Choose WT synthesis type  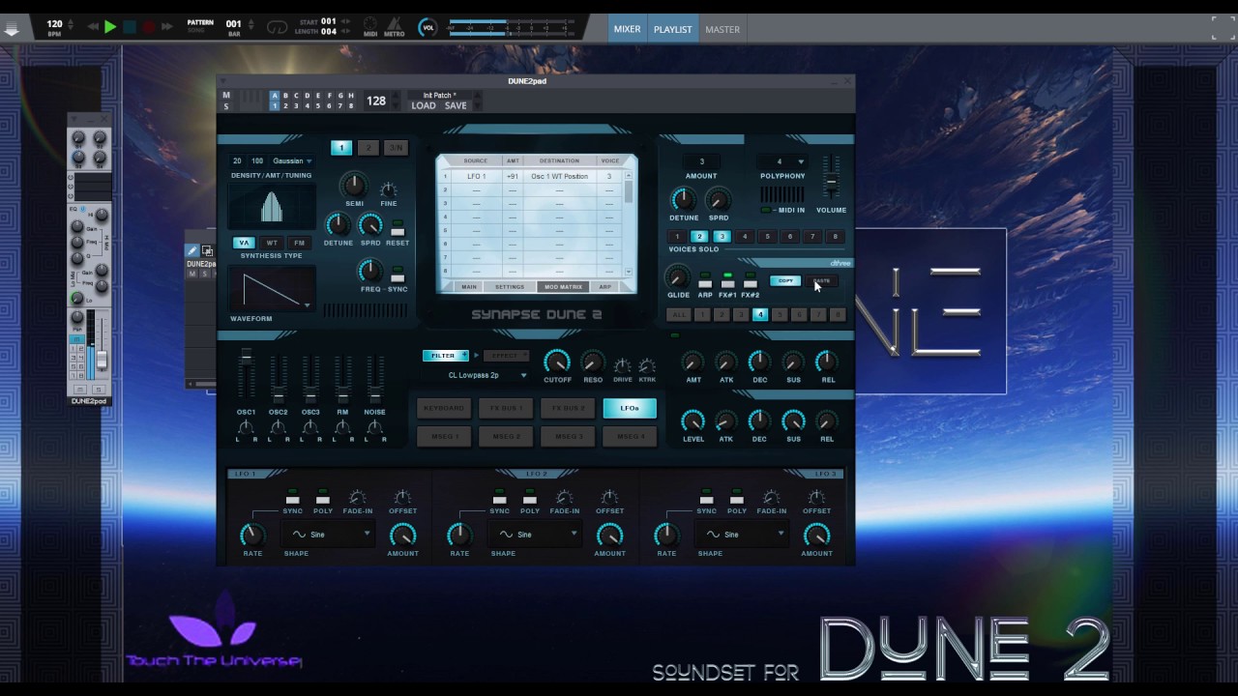pyautogui.click(x=272, y=243)
